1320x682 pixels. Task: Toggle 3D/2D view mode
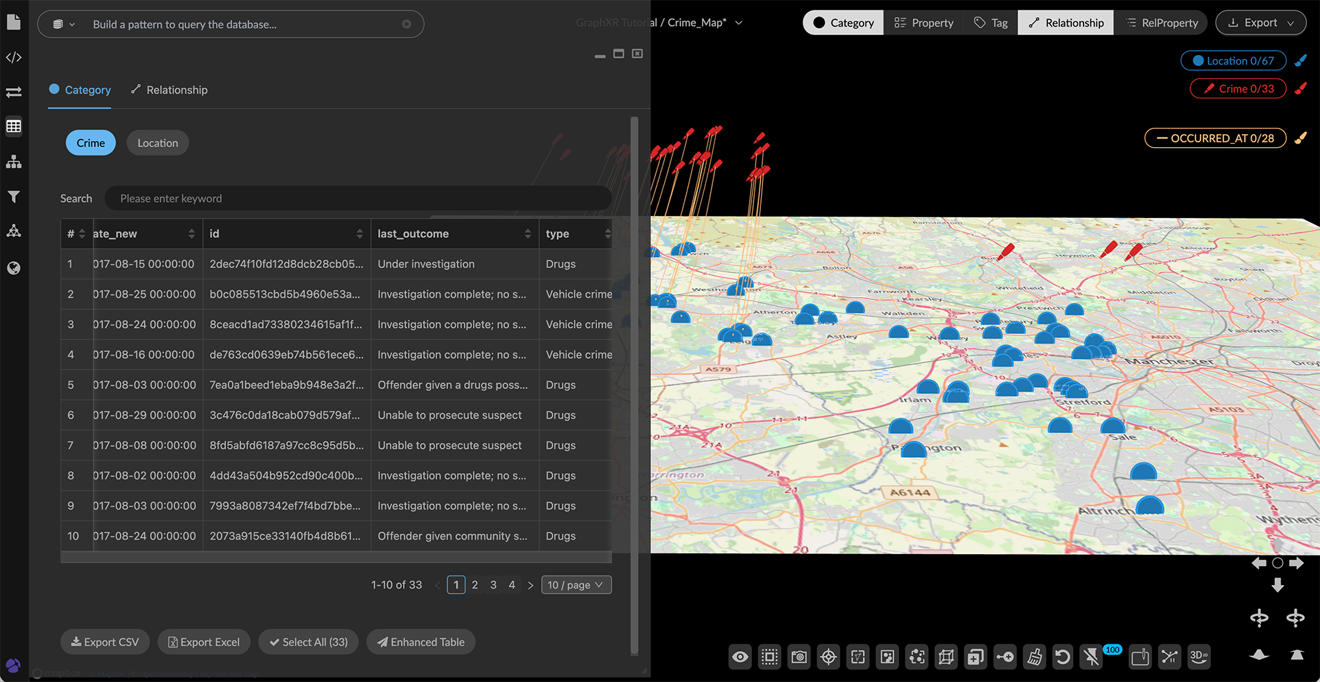(x=1199, y=657)
